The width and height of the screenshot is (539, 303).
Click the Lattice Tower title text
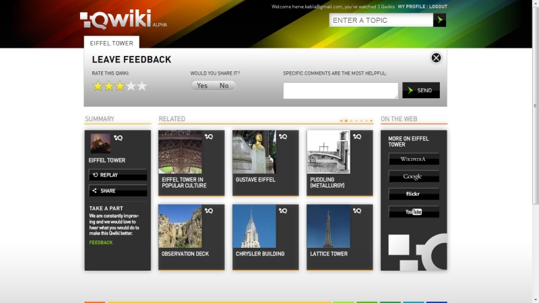[329, 254]
